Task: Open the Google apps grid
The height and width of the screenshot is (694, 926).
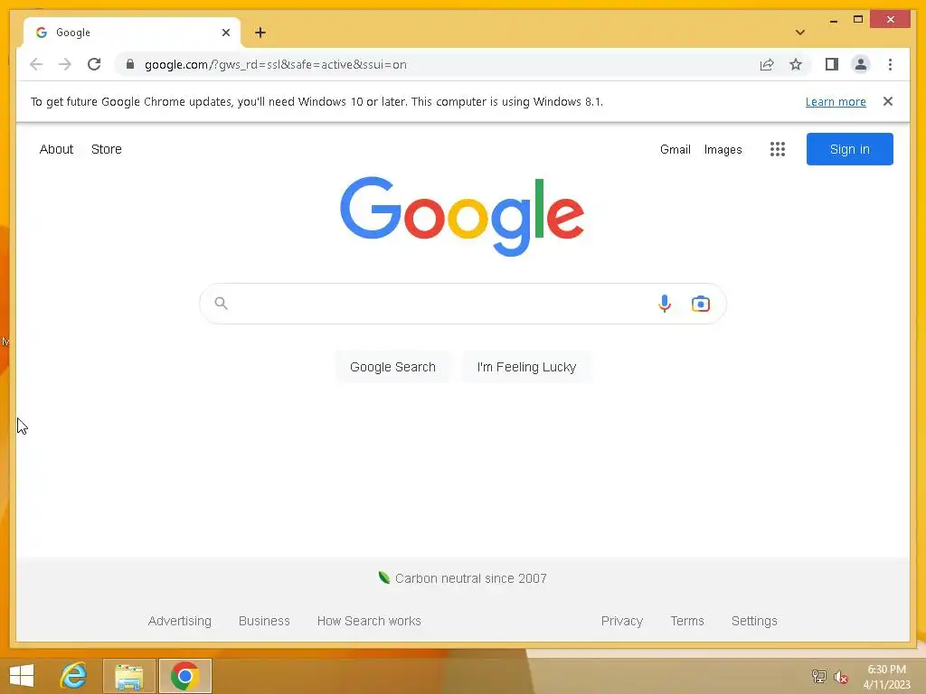Action: pos(777,149)
